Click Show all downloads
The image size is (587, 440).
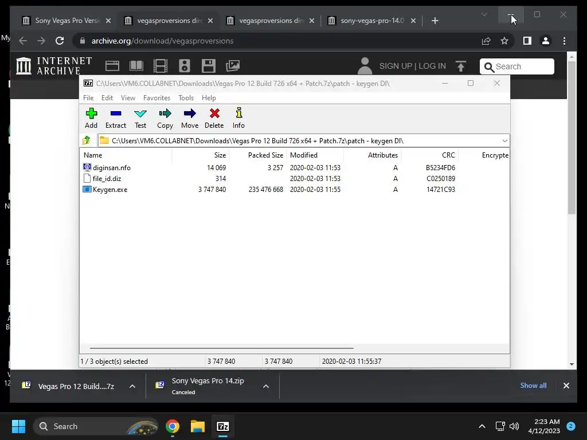(533, 386)
